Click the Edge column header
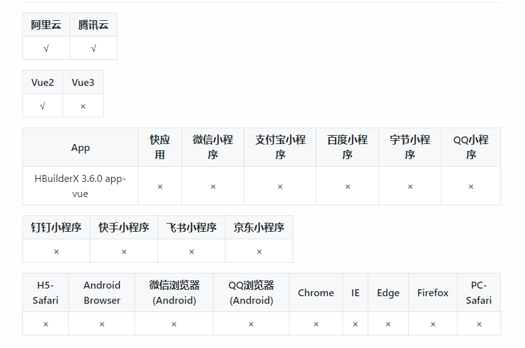The width and height of the screenshot is (525, 348). point(388,293)
